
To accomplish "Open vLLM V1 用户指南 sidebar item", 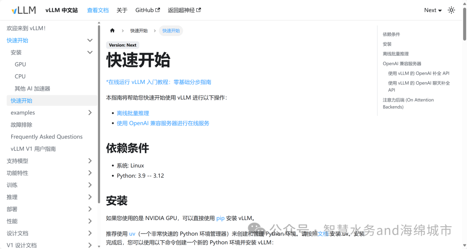I will [33, 149].
